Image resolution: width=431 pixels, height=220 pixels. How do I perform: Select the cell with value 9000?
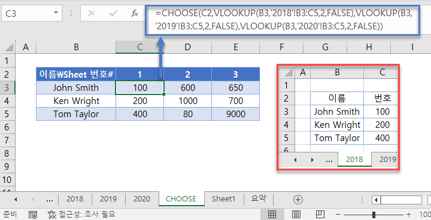[236, 114]
